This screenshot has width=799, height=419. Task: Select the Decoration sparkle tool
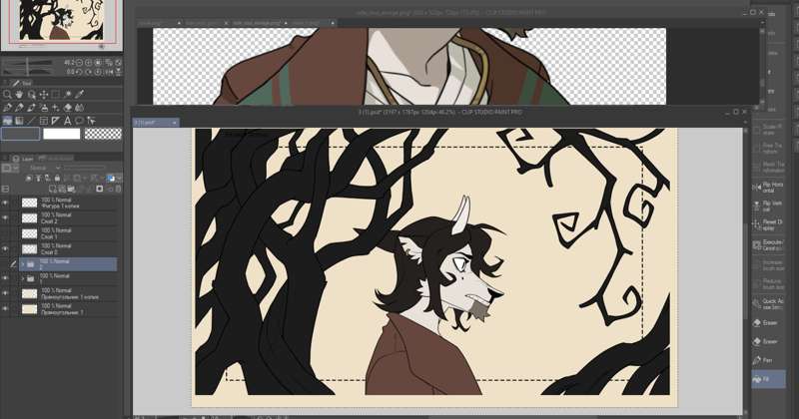coord(56,108)
